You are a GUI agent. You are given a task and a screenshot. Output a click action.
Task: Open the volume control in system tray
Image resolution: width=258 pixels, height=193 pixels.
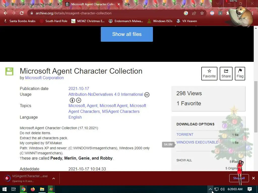(x=222, y=189)
